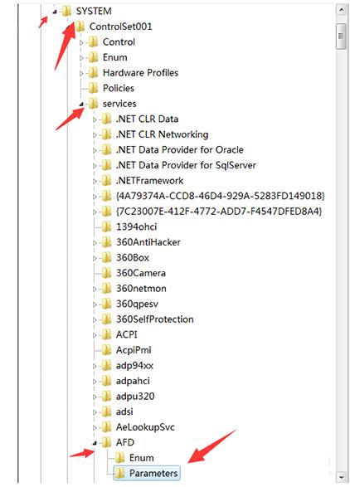Click the AcpiPmi folder icon

[x=106, y=350]
